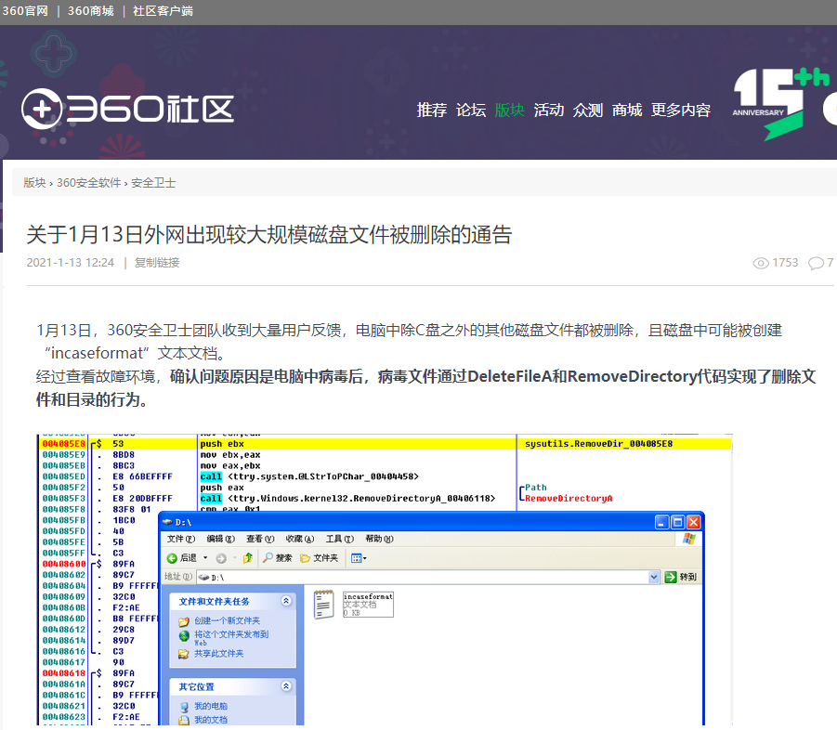This screenshot has height=730, width=837.
Task: Open the 15th anniversary badge
Action: tap(781, 103)
